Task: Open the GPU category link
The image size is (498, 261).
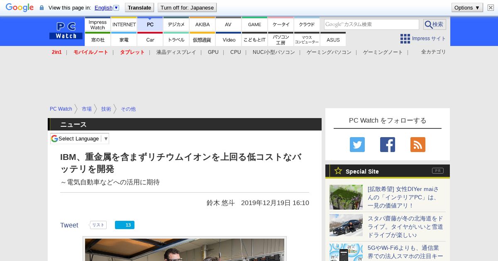Action: 213,52
